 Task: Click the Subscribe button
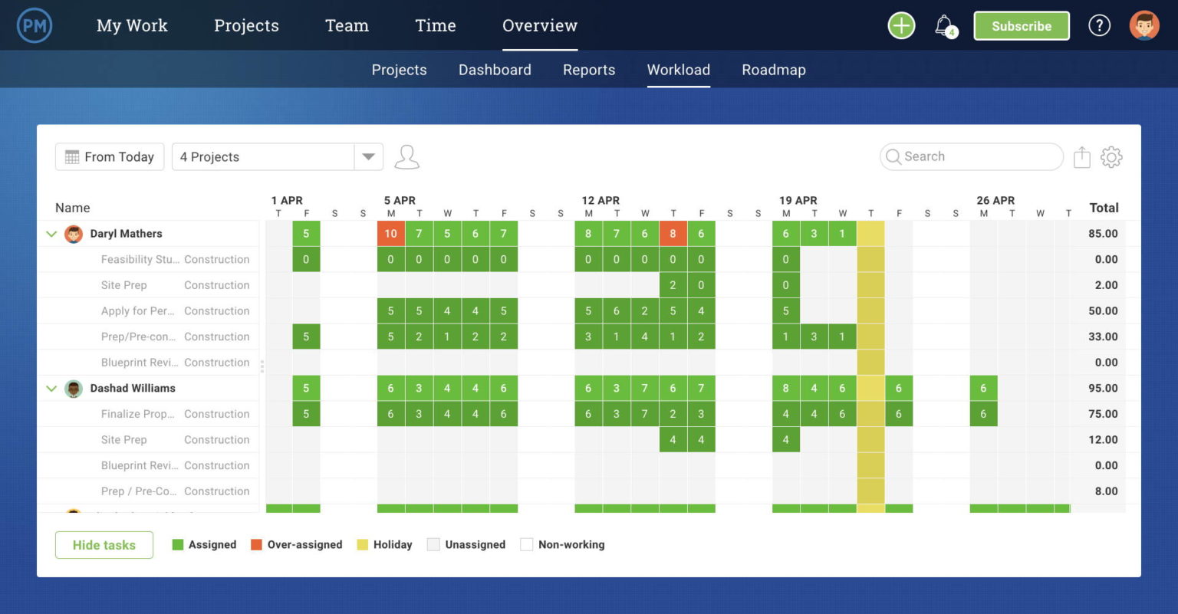pyautogui.click(x=1021, y=26)
